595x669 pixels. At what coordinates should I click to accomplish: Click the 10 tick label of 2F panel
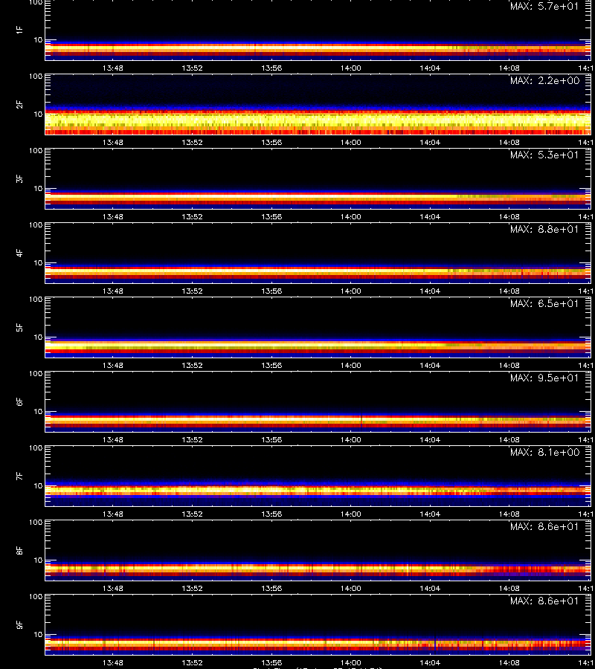(38, 114)
